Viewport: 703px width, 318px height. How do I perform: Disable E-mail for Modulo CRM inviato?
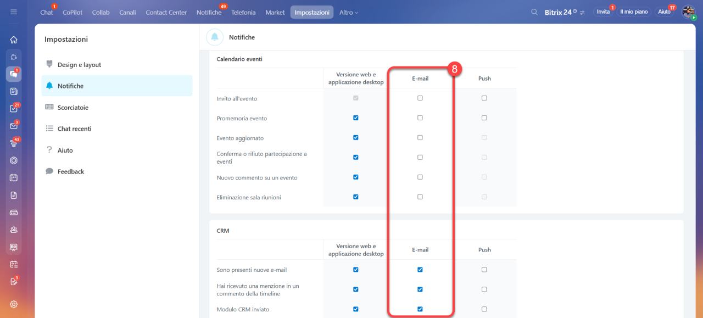(420, 309)
